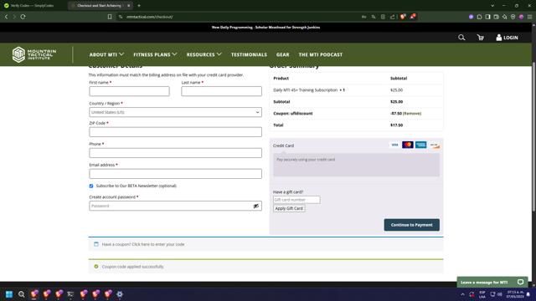This screenshot has height=301, width=536.
Task: Focus the Phone field
Action: pyautogui.click(x=175, y=153)
